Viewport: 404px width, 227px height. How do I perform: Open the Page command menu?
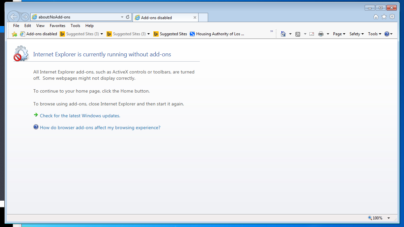[339, 34]
